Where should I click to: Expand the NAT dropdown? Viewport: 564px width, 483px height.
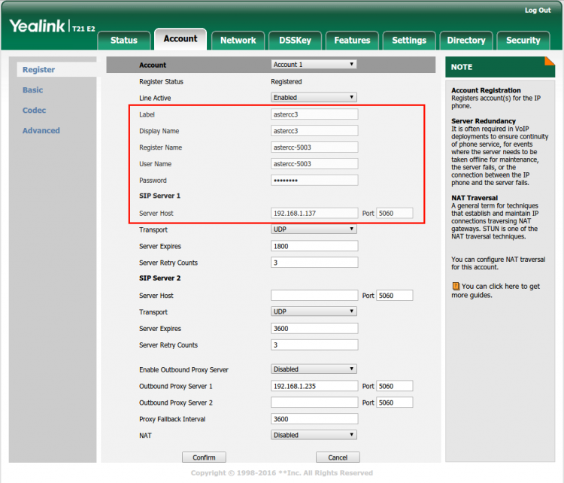coord(314,435)
